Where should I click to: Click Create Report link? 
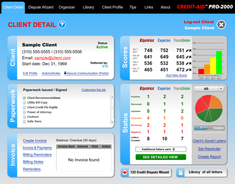coord(209,157)
